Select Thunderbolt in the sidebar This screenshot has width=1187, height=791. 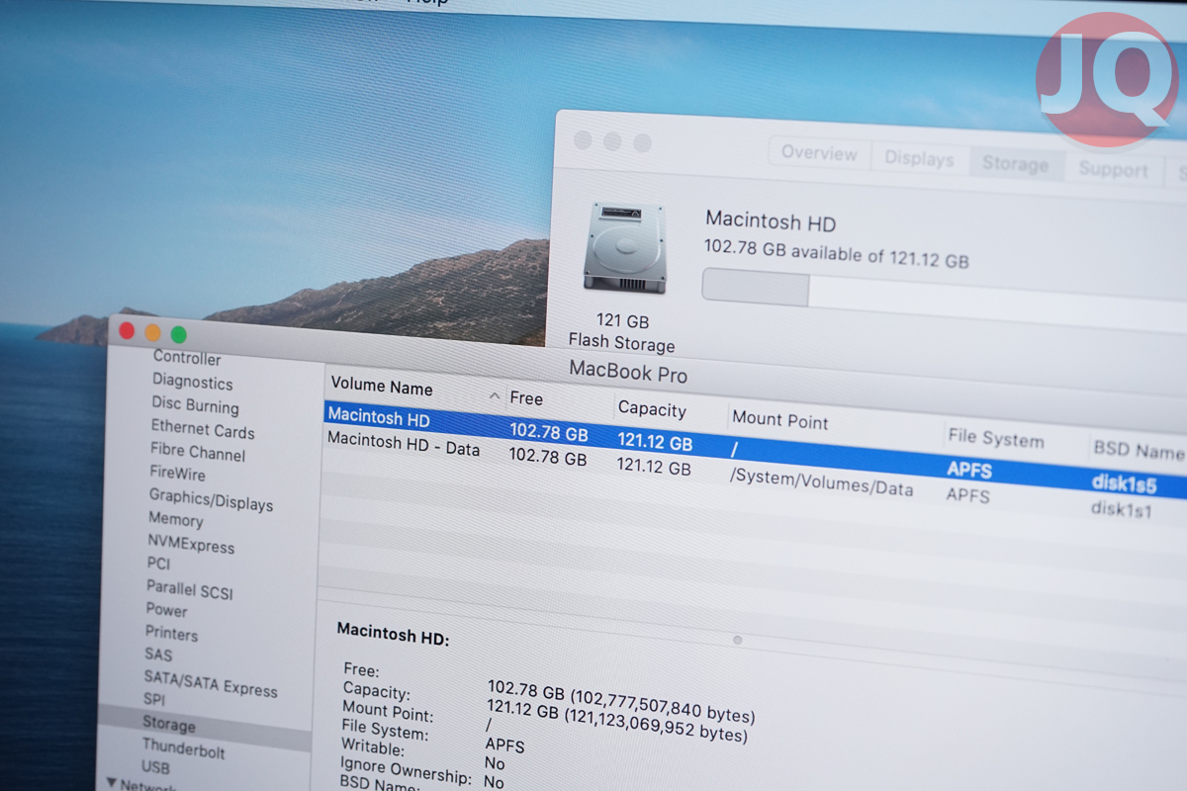coord(183,748)
